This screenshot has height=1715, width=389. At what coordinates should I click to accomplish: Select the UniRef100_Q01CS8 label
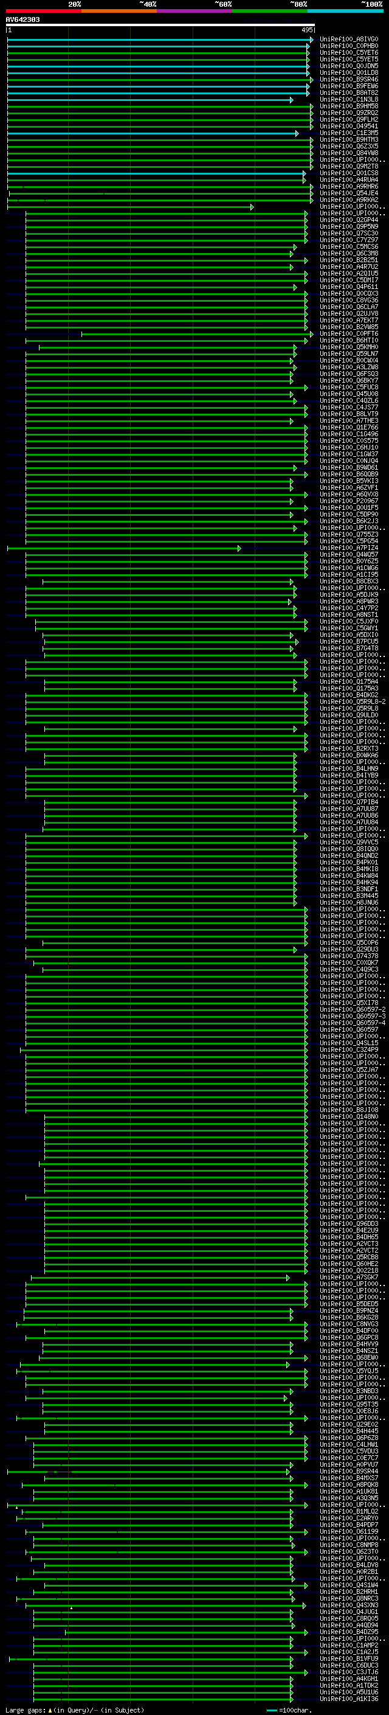(x=349, y=173)
